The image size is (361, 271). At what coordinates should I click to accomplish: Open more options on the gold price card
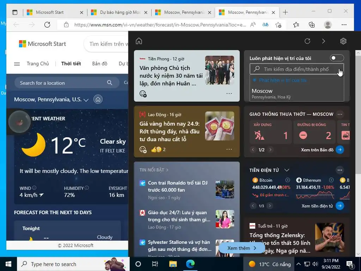(x=229, y=149)
